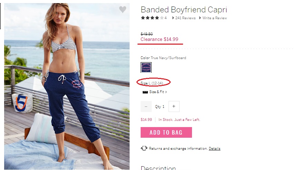Click the product model photo

point(67,86)
